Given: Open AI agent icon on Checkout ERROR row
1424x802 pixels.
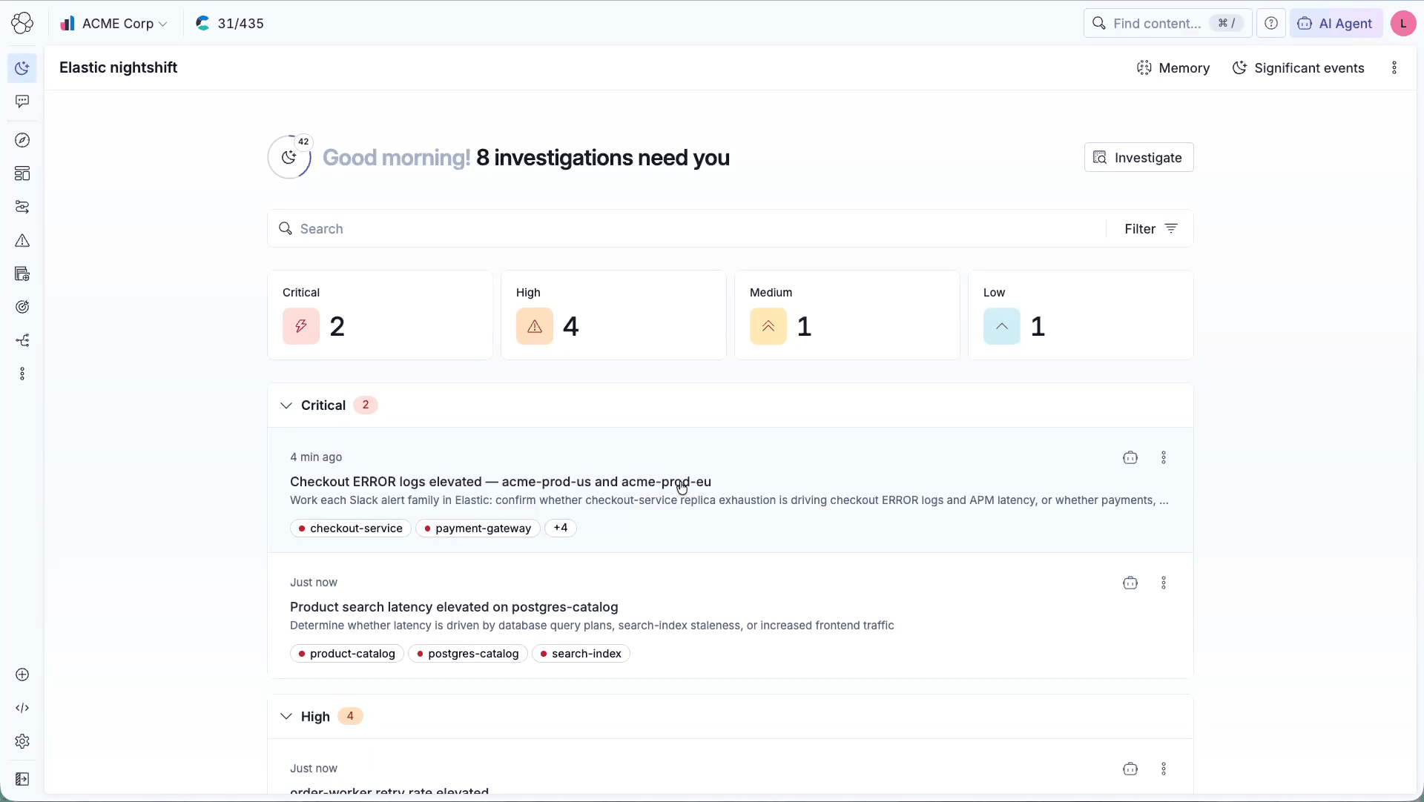Looking at the screenshot, I should (1130, 457).
